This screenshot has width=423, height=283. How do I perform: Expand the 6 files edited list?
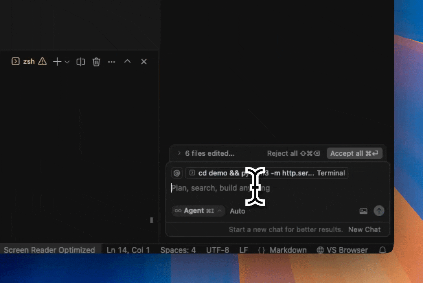pos(179,153)
